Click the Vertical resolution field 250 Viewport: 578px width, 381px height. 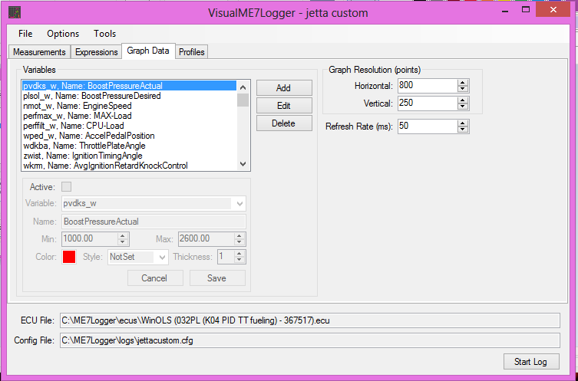(428, 103)
